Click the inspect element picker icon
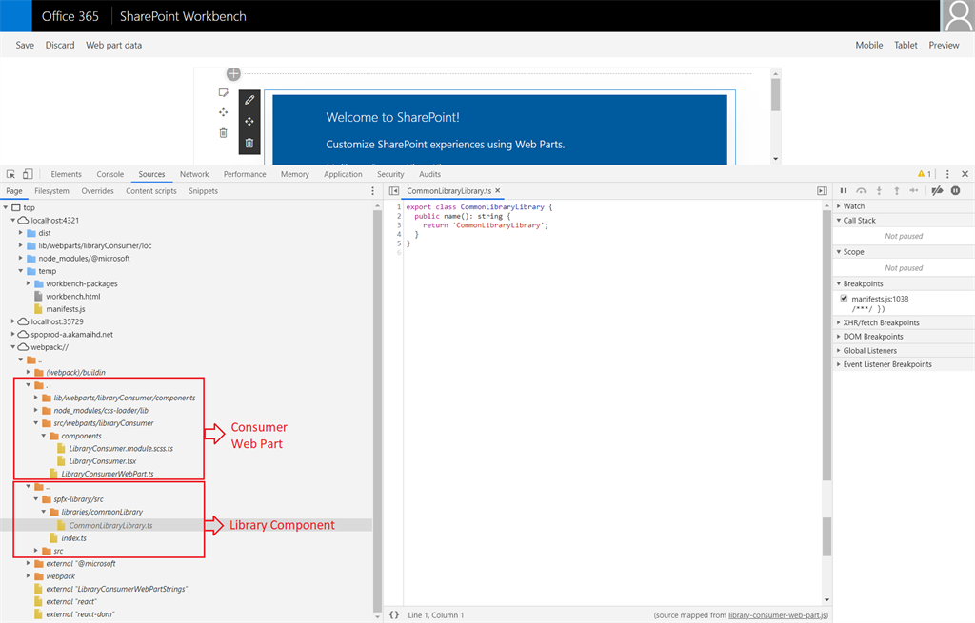Image resolution: width=975 pixels, height=623 pixels. tap(10, 175)
